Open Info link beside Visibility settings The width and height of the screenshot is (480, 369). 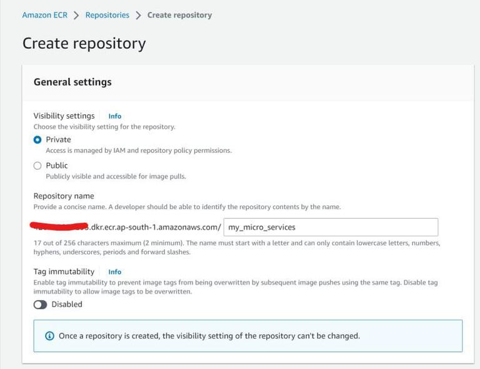tap(115, 116)
